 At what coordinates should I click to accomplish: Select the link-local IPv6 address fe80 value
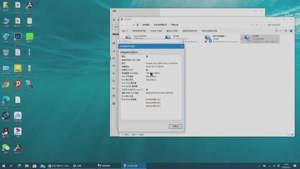[x=159, y=93]
